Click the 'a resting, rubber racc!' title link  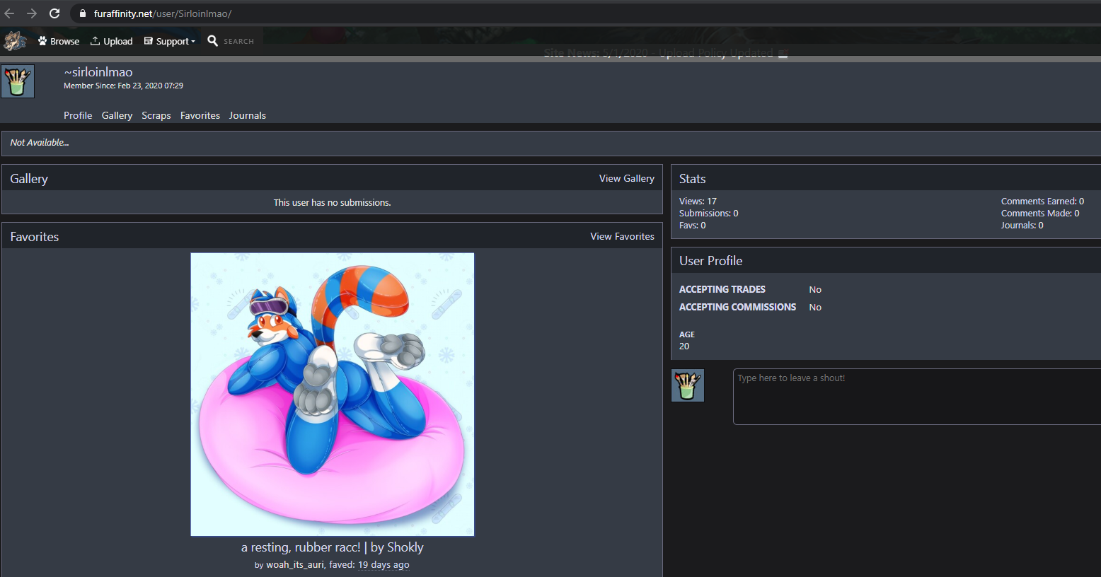click(x=333, y=547)
